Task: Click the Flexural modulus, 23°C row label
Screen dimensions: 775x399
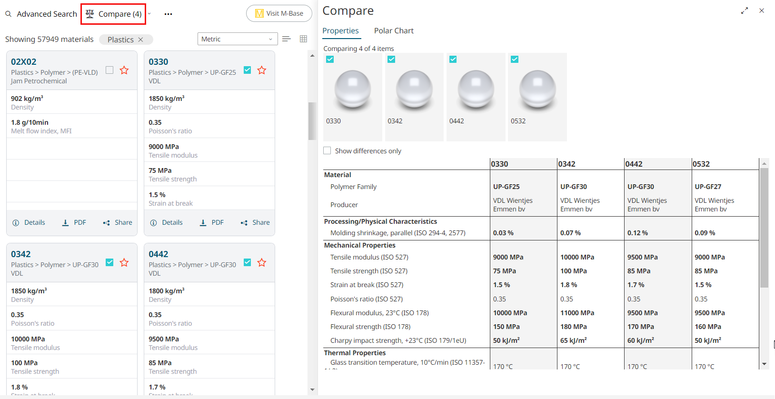Action: point(379,313)
